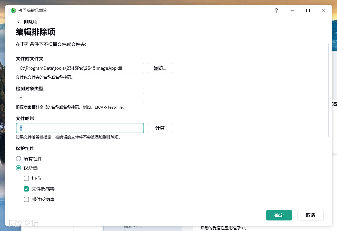The image size is (337, 231).
Task: Click the Kaspersky shield logo icon
Action: coord(13,11)
